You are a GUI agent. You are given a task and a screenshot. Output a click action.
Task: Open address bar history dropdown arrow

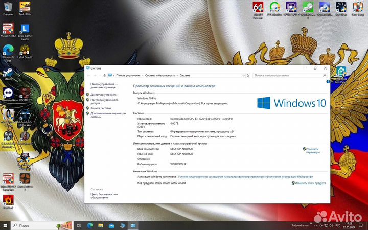(x=243, y=75)
